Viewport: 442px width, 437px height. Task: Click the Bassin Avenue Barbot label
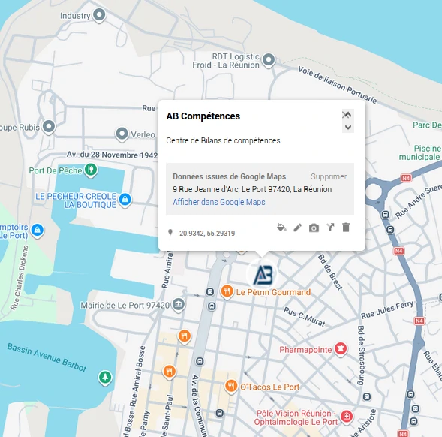[x=47, y=357]
